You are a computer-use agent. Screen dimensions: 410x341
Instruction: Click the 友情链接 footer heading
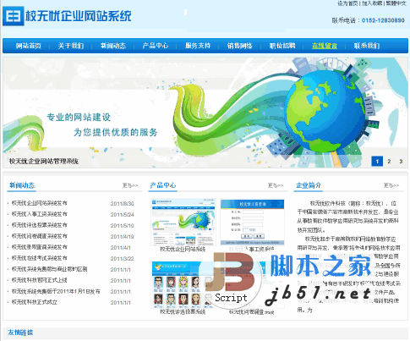tap(20, 333)
